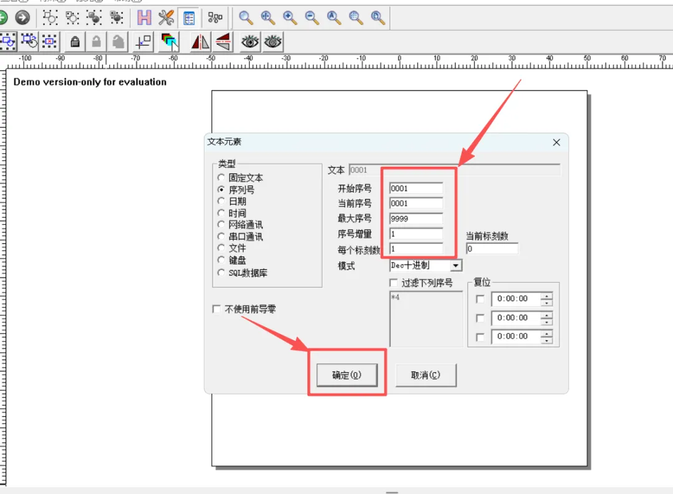Image resolution: width=673 pixels, height=494 pixels.
Task: Click the zoom-to-page magnifier icon
Action: (x=378, y=17)
